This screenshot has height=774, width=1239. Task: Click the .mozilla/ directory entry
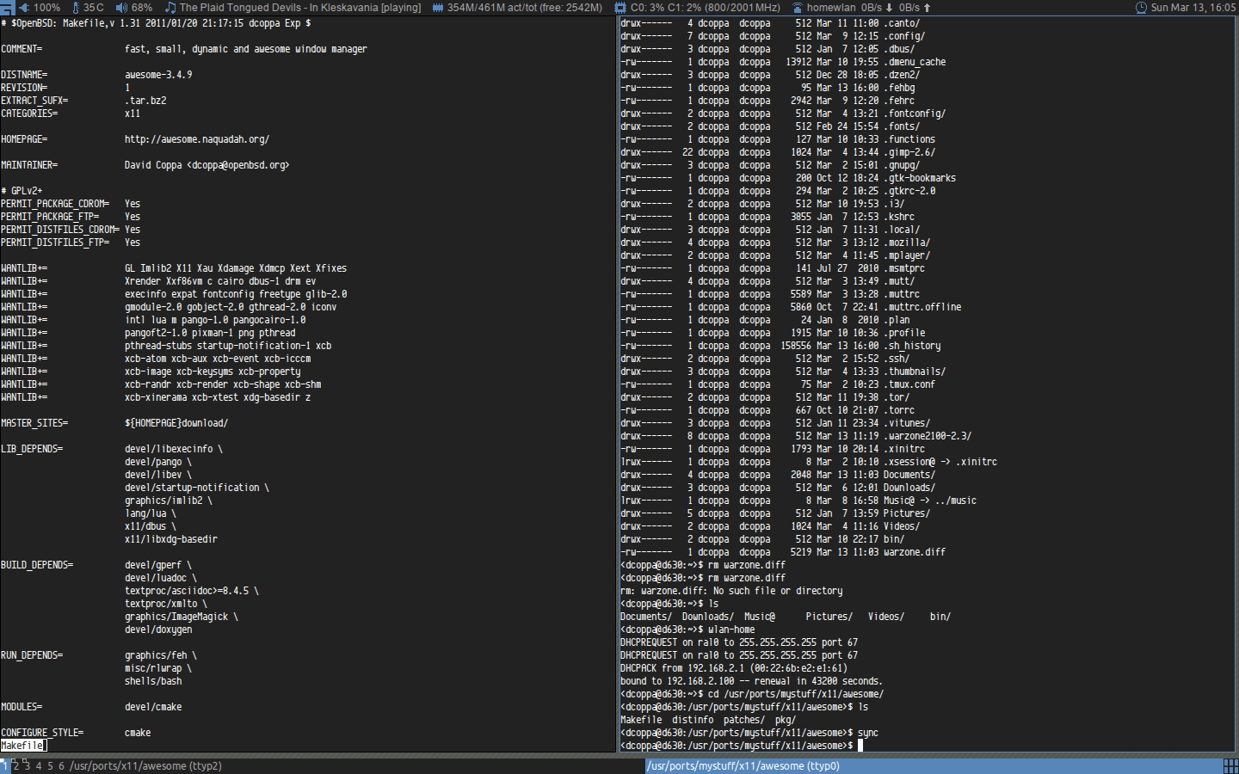point(907,243)
